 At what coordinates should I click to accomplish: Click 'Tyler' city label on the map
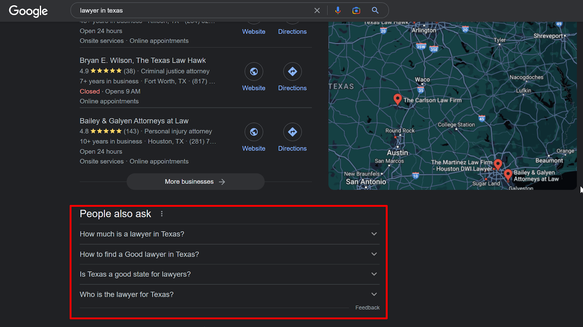pyautogui.click(x=500, y=40)
